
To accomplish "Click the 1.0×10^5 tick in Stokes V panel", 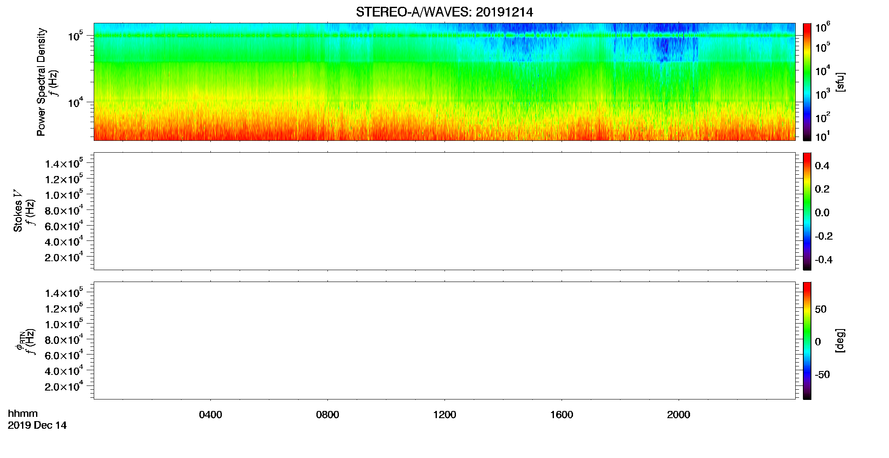I will click(64, 194).
